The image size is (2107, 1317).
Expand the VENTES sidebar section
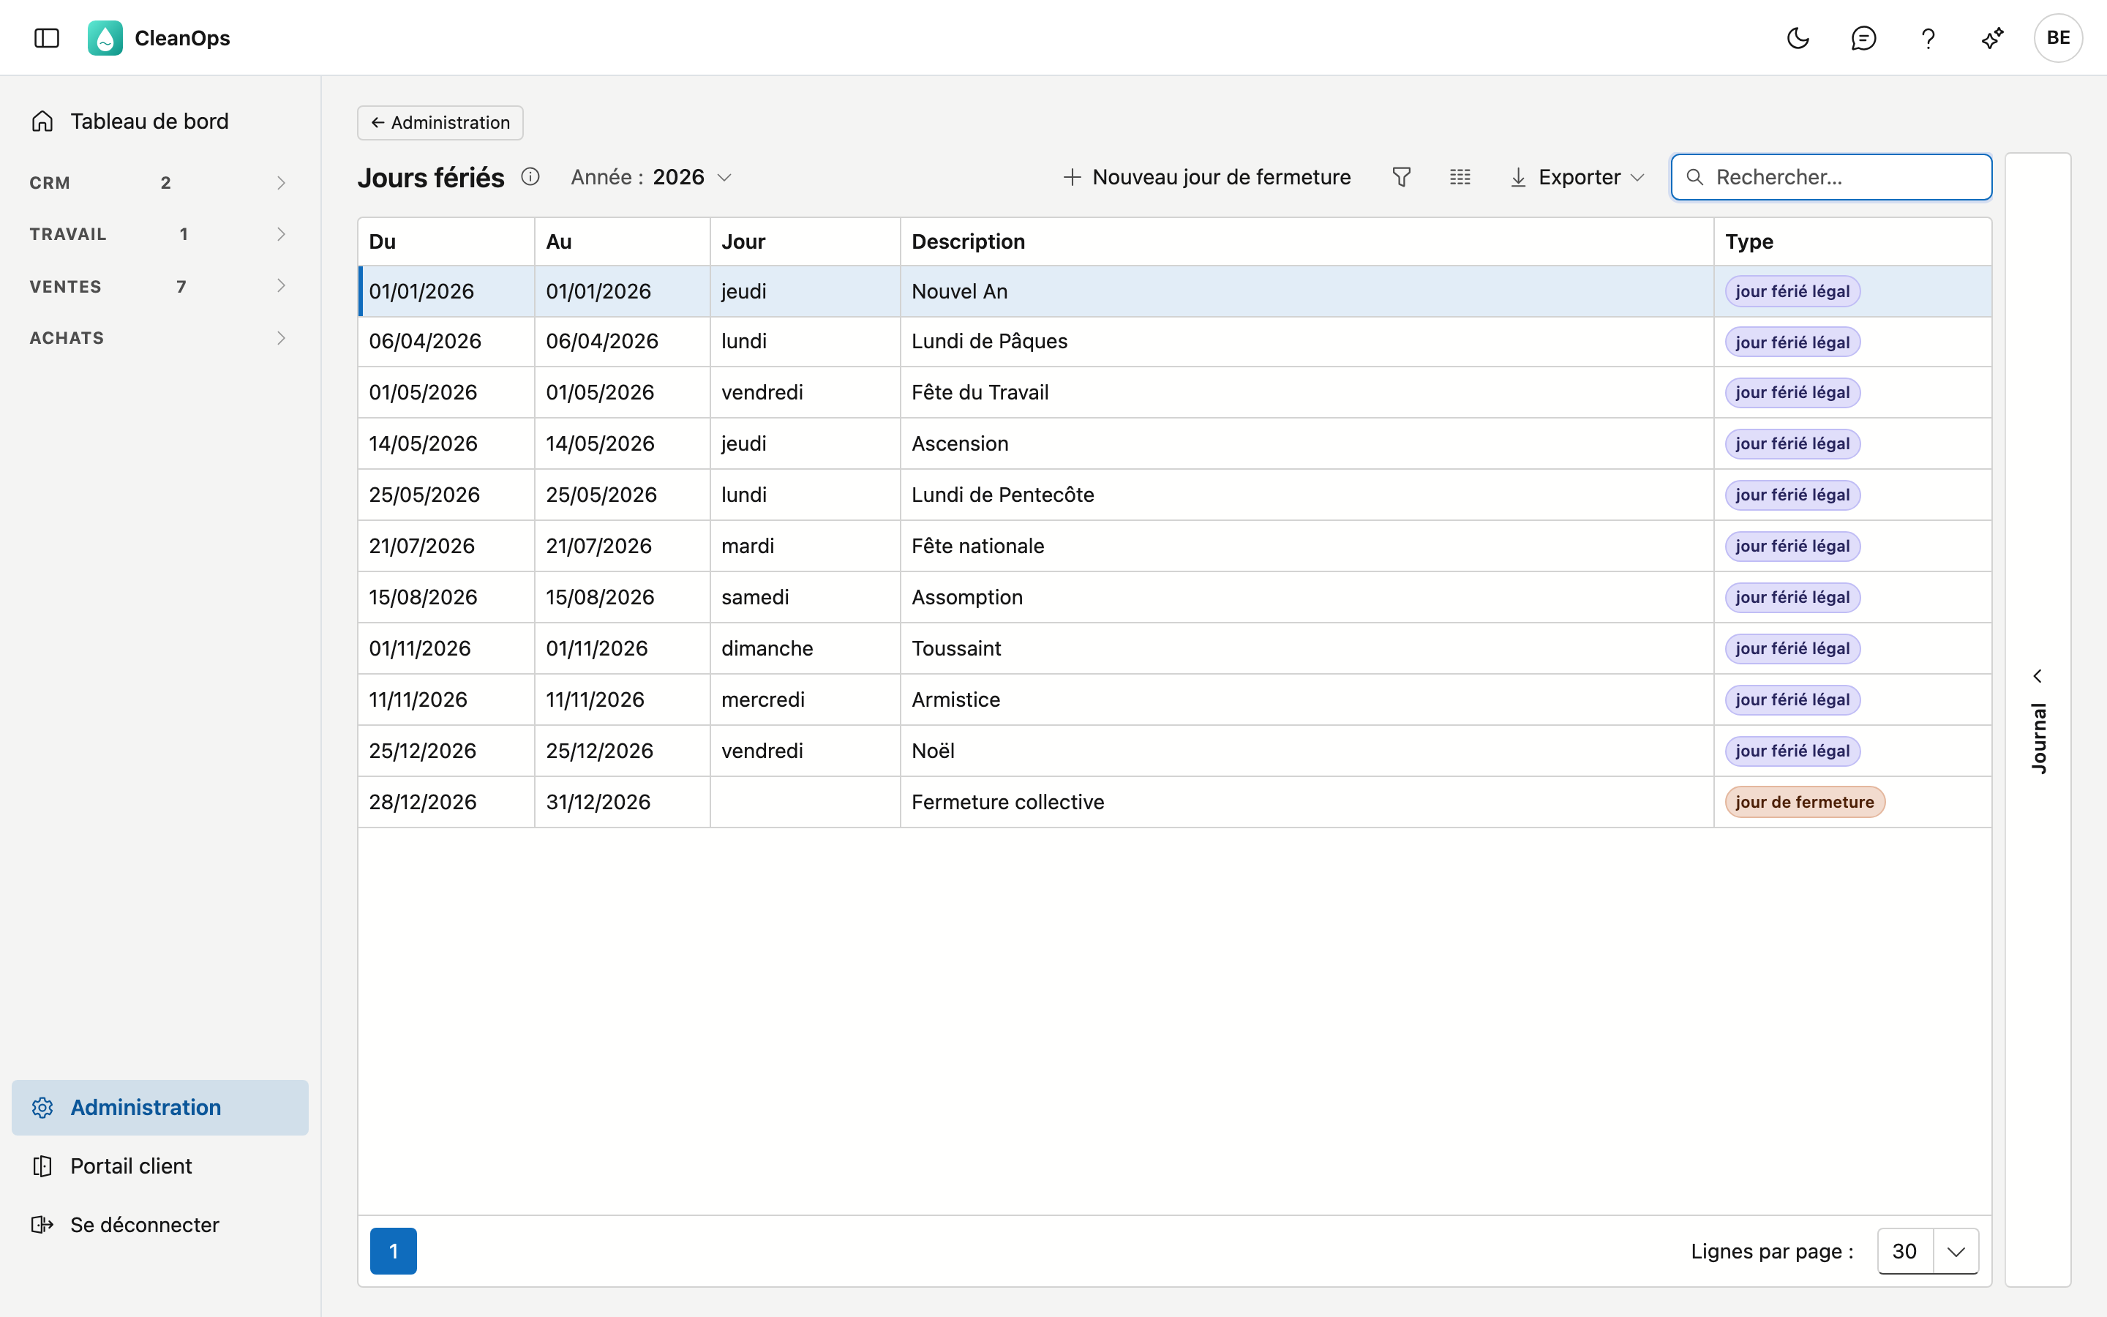click(159, 285)
